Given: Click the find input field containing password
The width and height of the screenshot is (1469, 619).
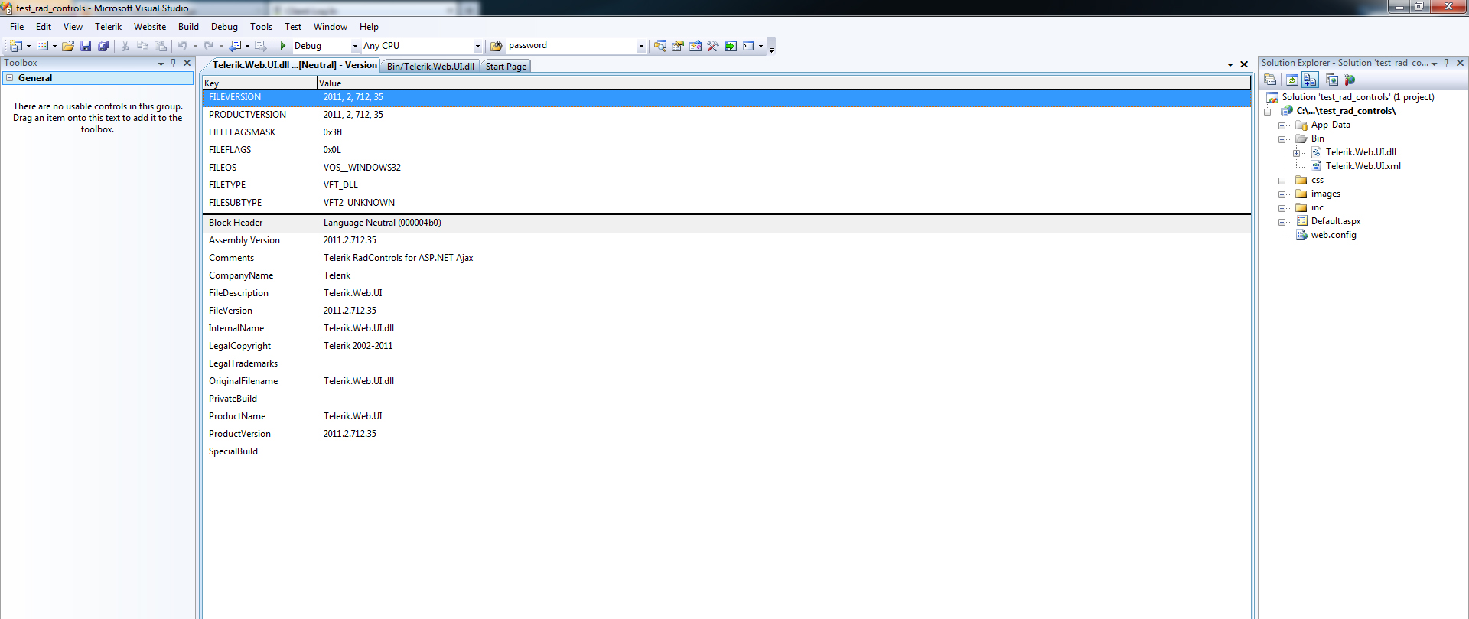Looking at the screenshot, I should [572, 46].
